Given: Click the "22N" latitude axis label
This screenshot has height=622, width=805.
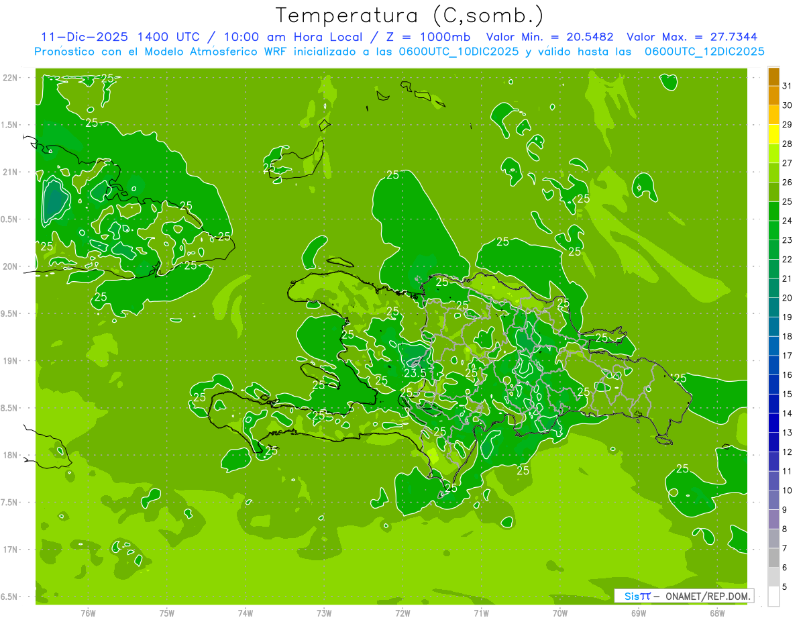Looking at the screenshot, I should click(10, 77).
